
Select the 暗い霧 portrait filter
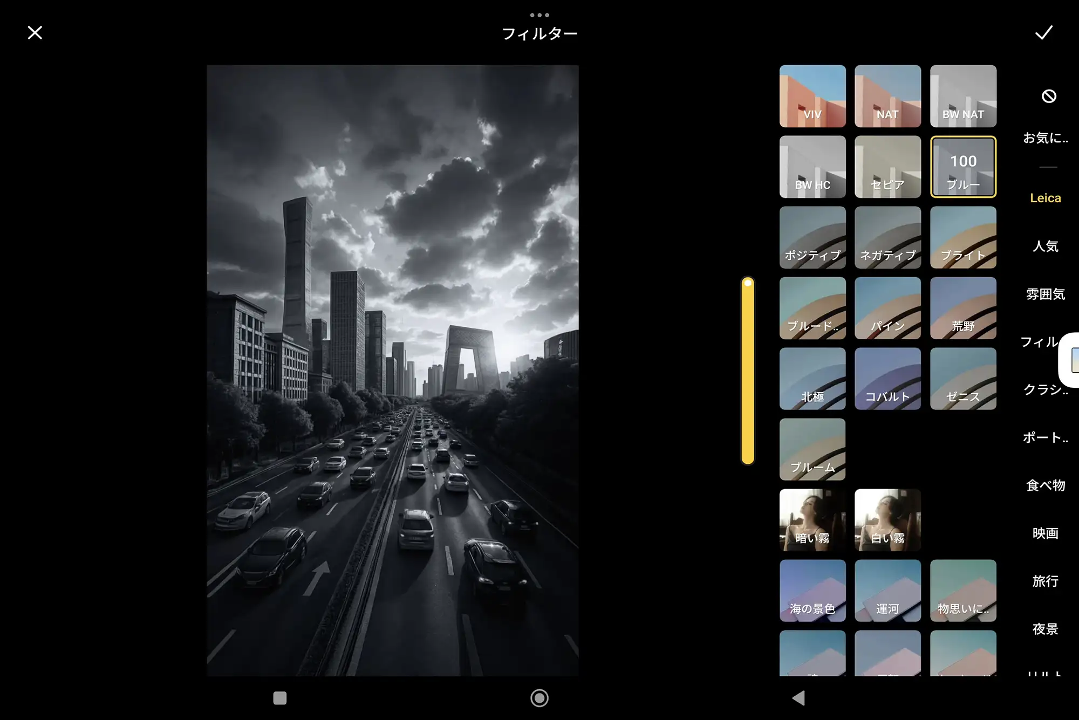point(812,520)
